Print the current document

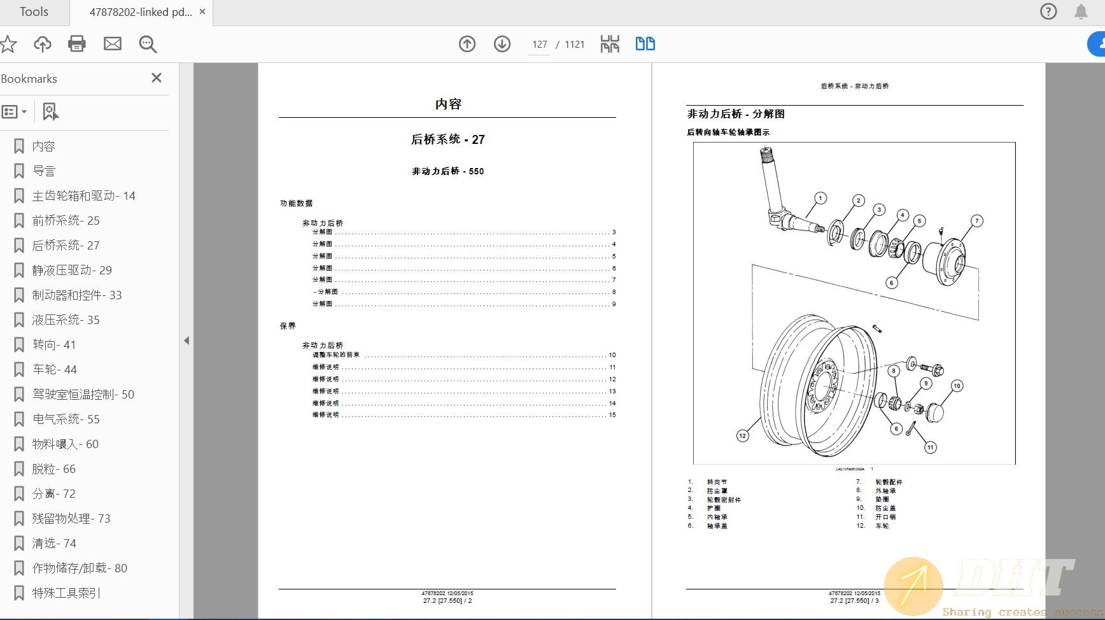pos(76,44)
